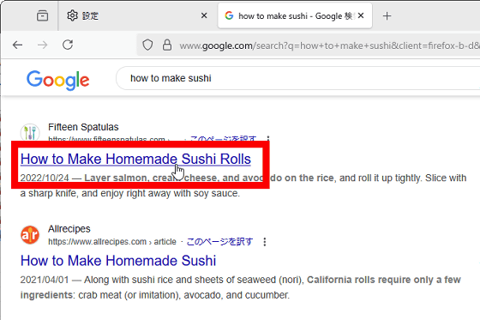Click the Allrecipes favicon
Screen dimensions: 480x320
tap(30, 235)
